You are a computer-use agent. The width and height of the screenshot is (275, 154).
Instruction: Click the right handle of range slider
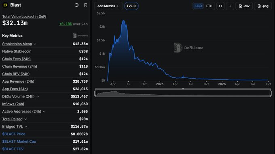tap(271, 94)
